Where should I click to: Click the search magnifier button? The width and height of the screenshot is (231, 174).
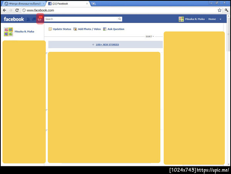tap(120, 19)
